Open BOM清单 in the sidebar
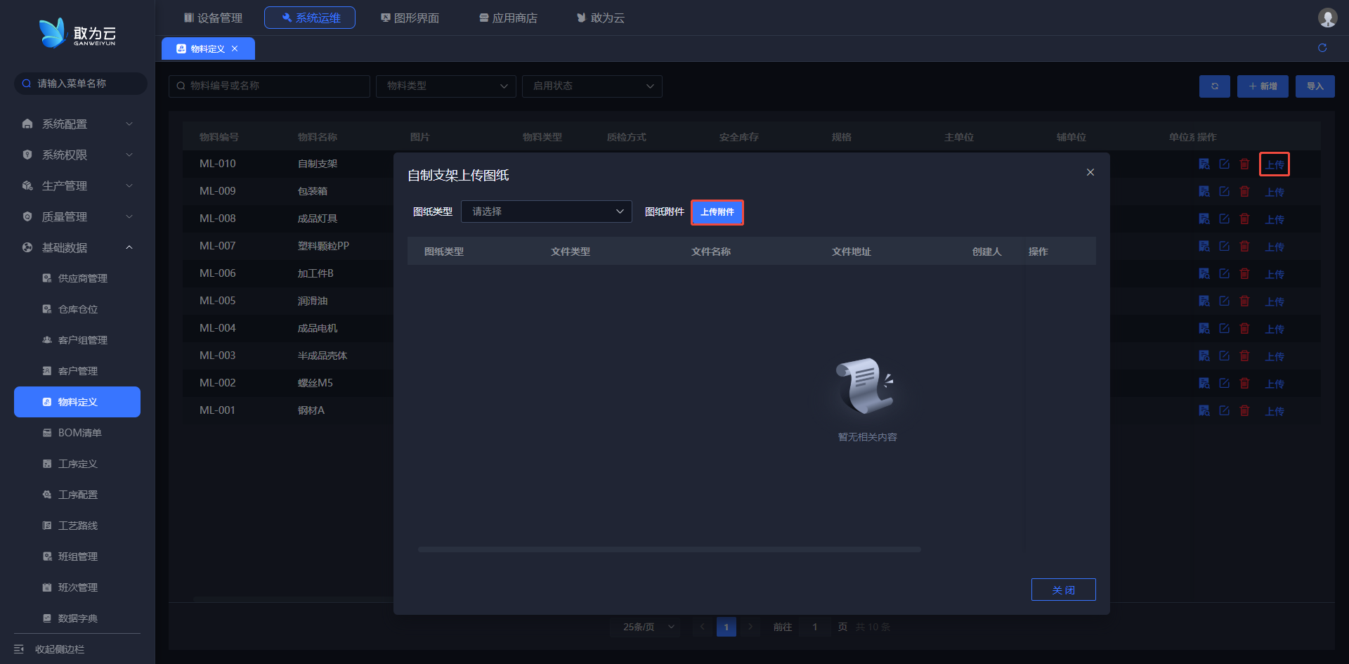The image size is (1349, 664). (77, 433)
